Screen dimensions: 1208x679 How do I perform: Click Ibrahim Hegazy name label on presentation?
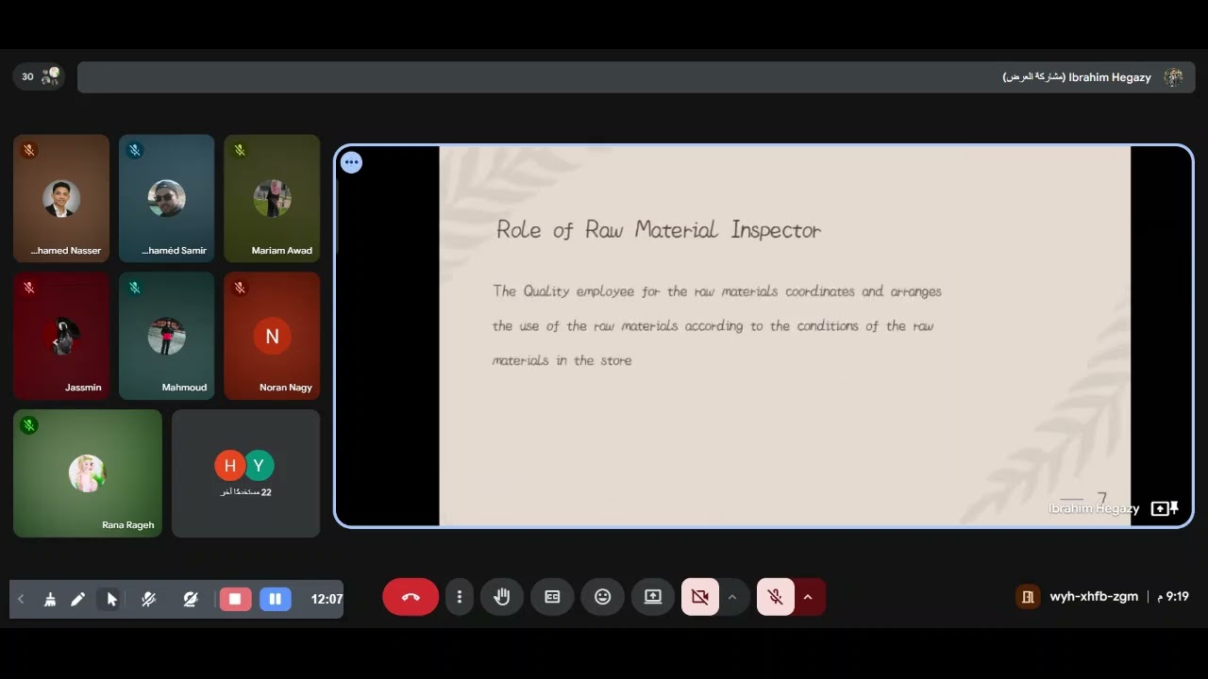click(x=1094, y=508)
